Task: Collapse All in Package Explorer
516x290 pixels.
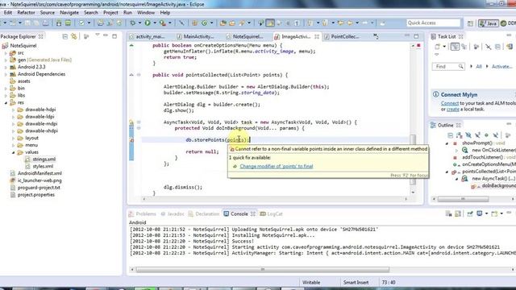Action: coord(64,36)
